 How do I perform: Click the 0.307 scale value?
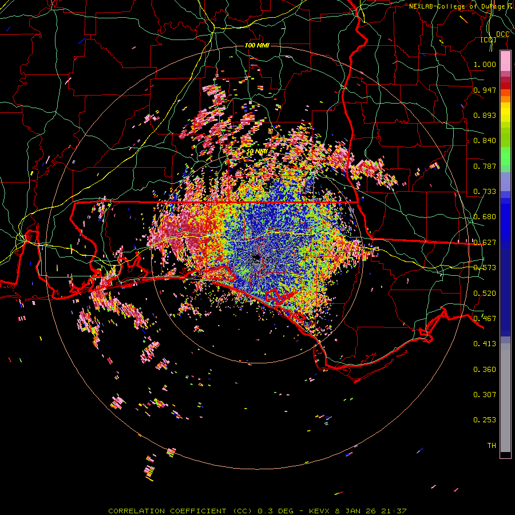tap(485, 395)
